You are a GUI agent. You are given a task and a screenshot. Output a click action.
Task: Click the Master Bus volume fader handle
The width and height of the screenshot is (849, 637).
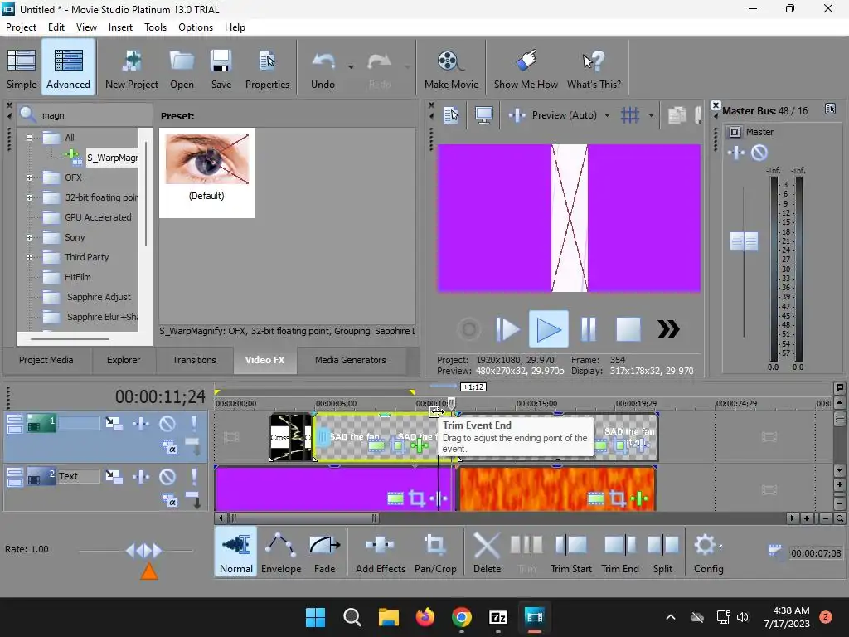(744, 241)
